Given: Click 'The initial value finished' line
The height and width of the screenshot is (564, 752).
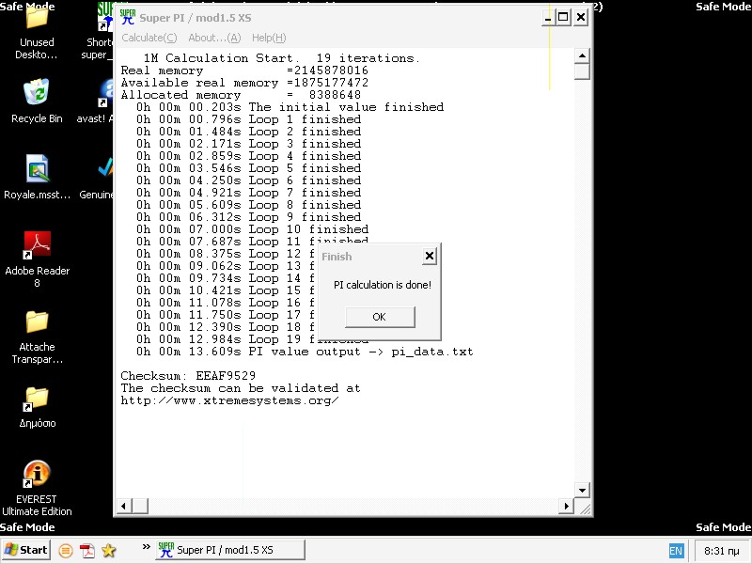Looking at the screenshot, I should tap(290, 107).
